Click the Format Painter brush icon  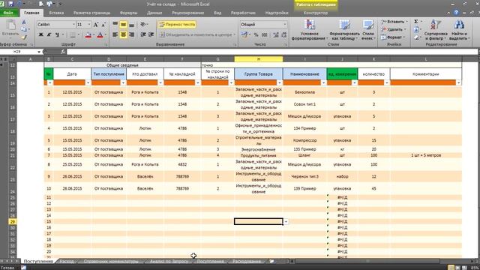coord(24,37)
